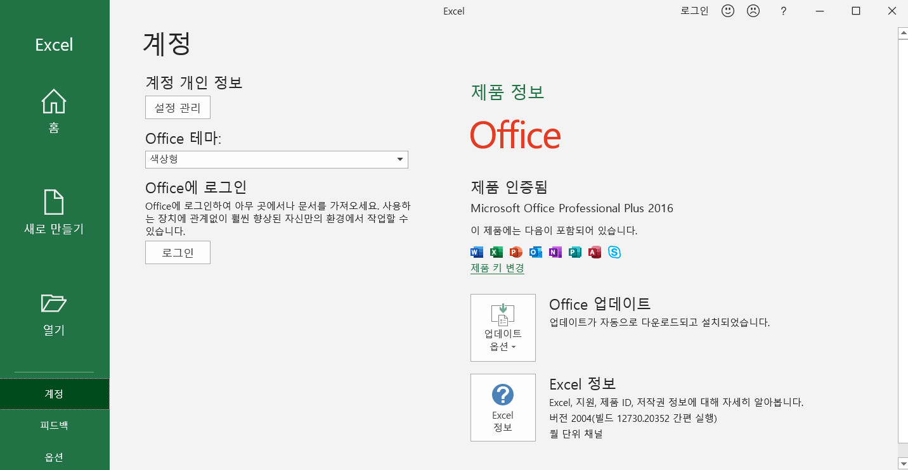Select the 계정 account tab in sidebar
908x470 pixels.
pos(55,394)
